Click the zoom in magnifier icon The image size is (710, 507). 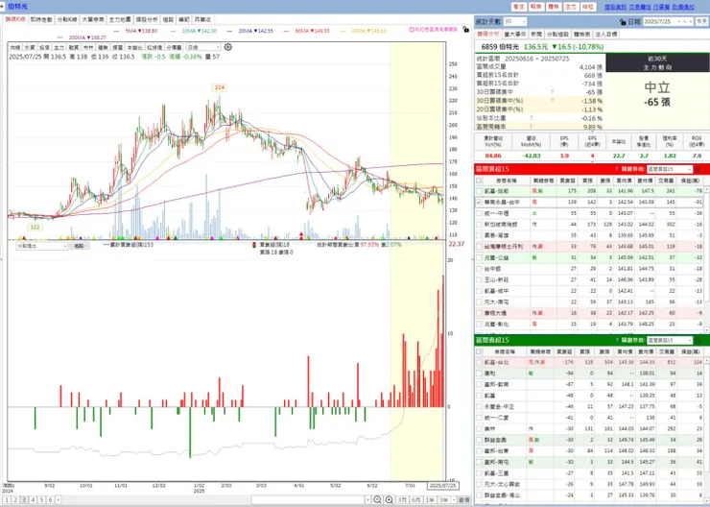pos(389,499)
